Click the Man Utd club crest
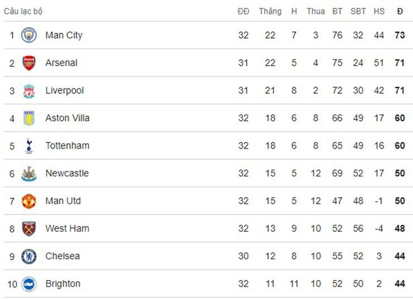Viewport: 413px width, 299px height. point(28,201)
